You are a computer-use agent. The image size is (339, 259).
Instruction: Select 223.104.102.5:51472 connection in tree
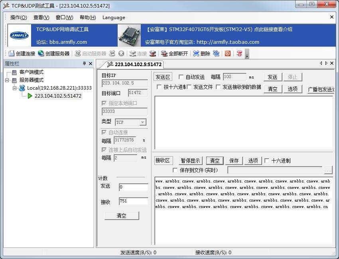click(58, 96)
